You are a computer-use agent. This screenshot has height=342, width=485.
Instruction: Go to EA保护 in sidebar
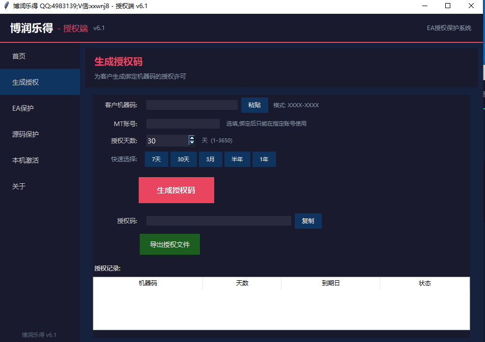tap(40, 108)
